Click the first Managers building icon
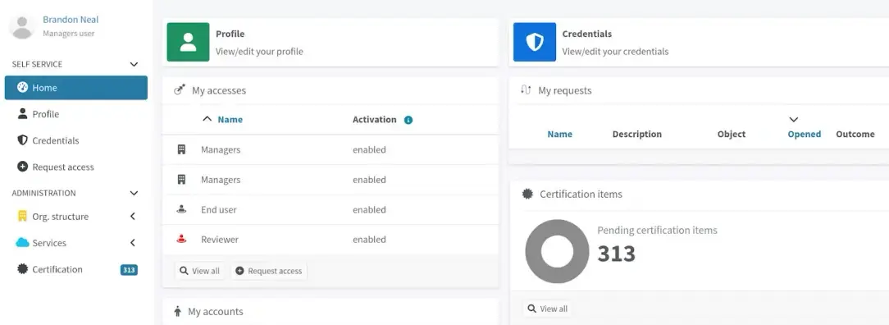889x325 pixels. (x=181, y=149)
